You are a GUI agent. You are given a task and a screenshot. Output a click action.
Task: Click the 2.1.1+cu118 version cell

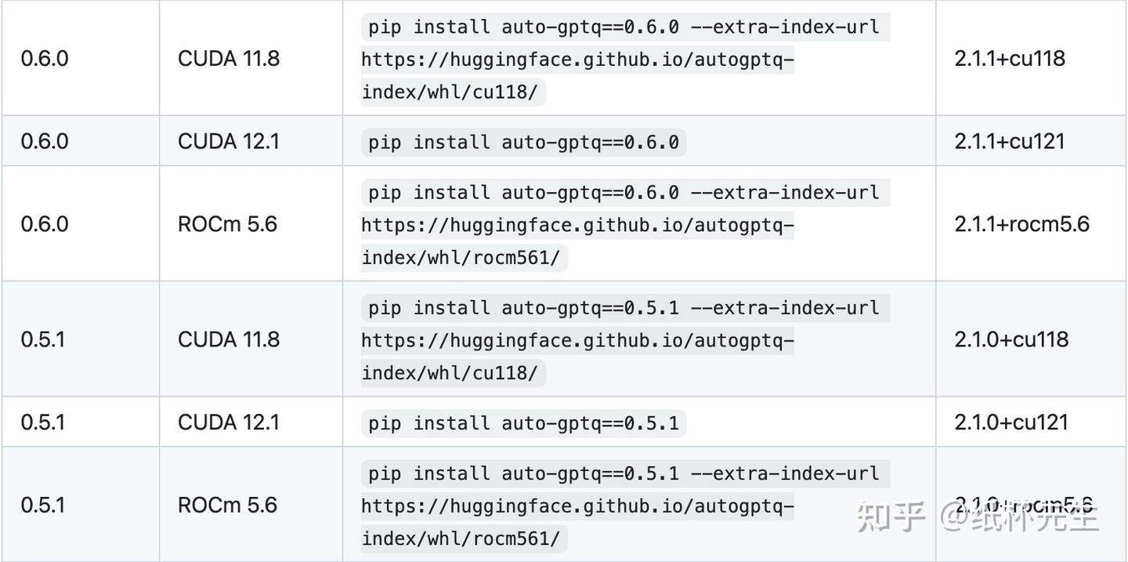pos(1010,59)
